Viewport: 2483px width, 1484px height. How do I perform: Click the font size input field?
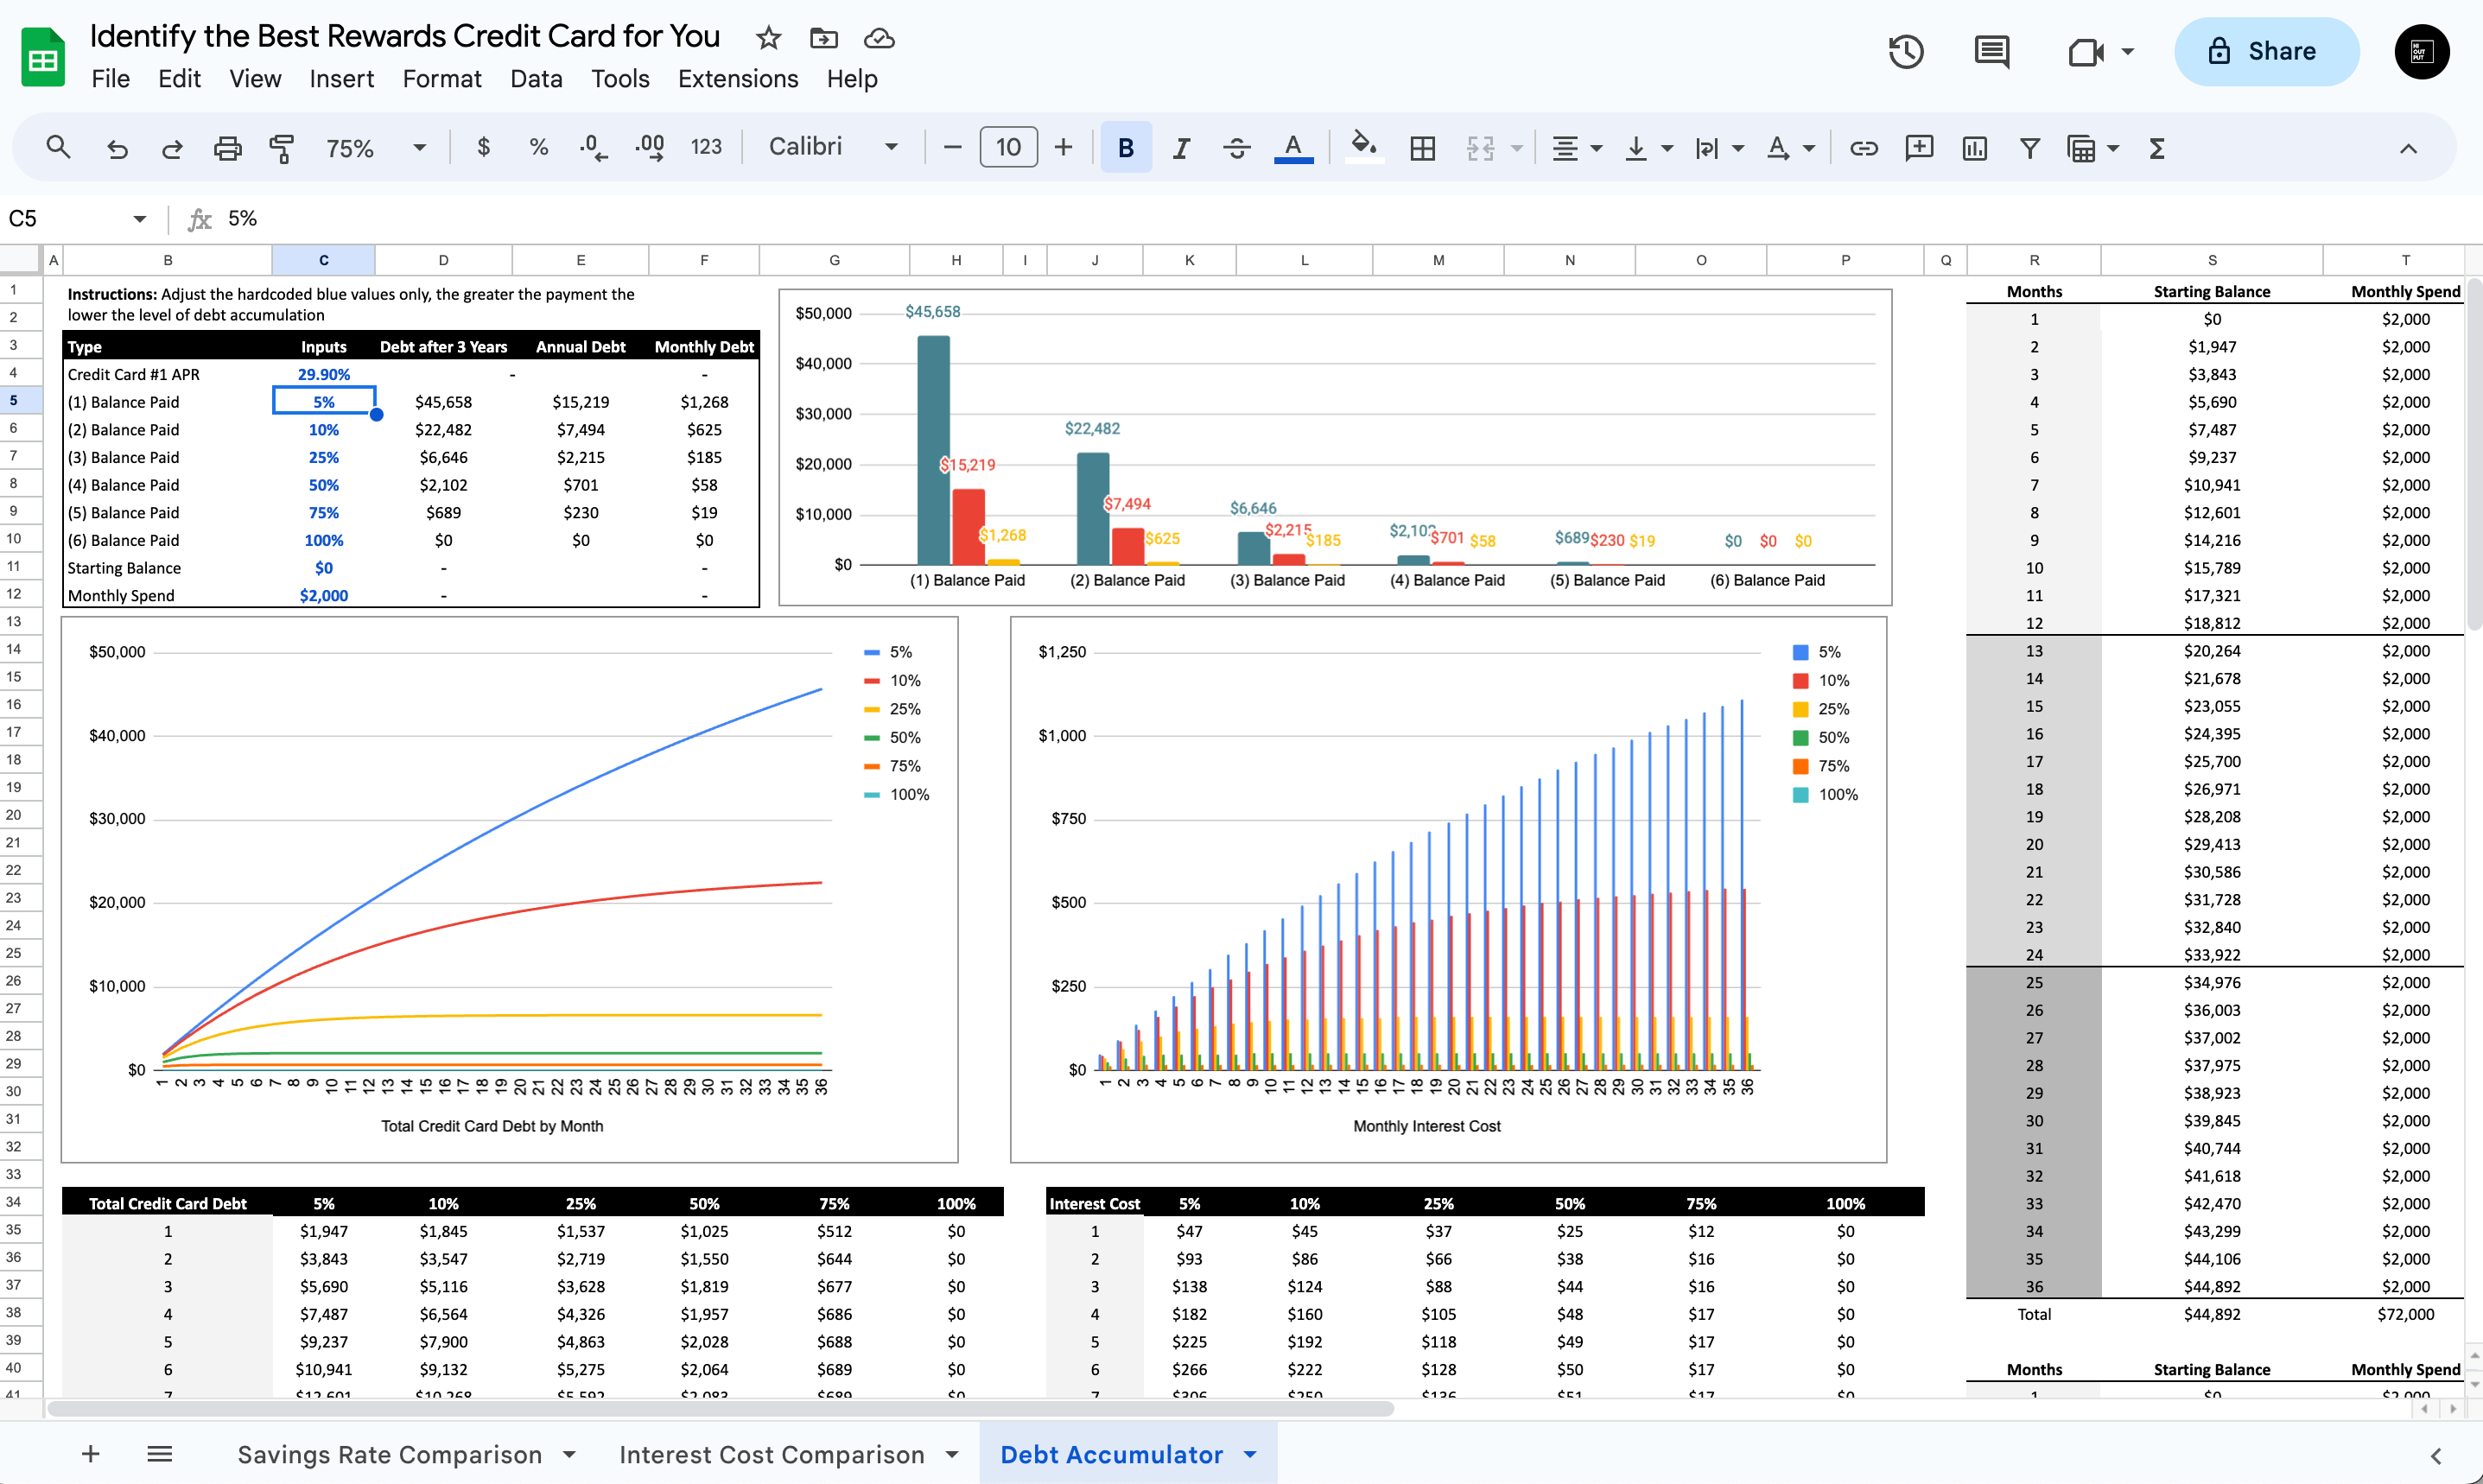[x=1008, y=148]
